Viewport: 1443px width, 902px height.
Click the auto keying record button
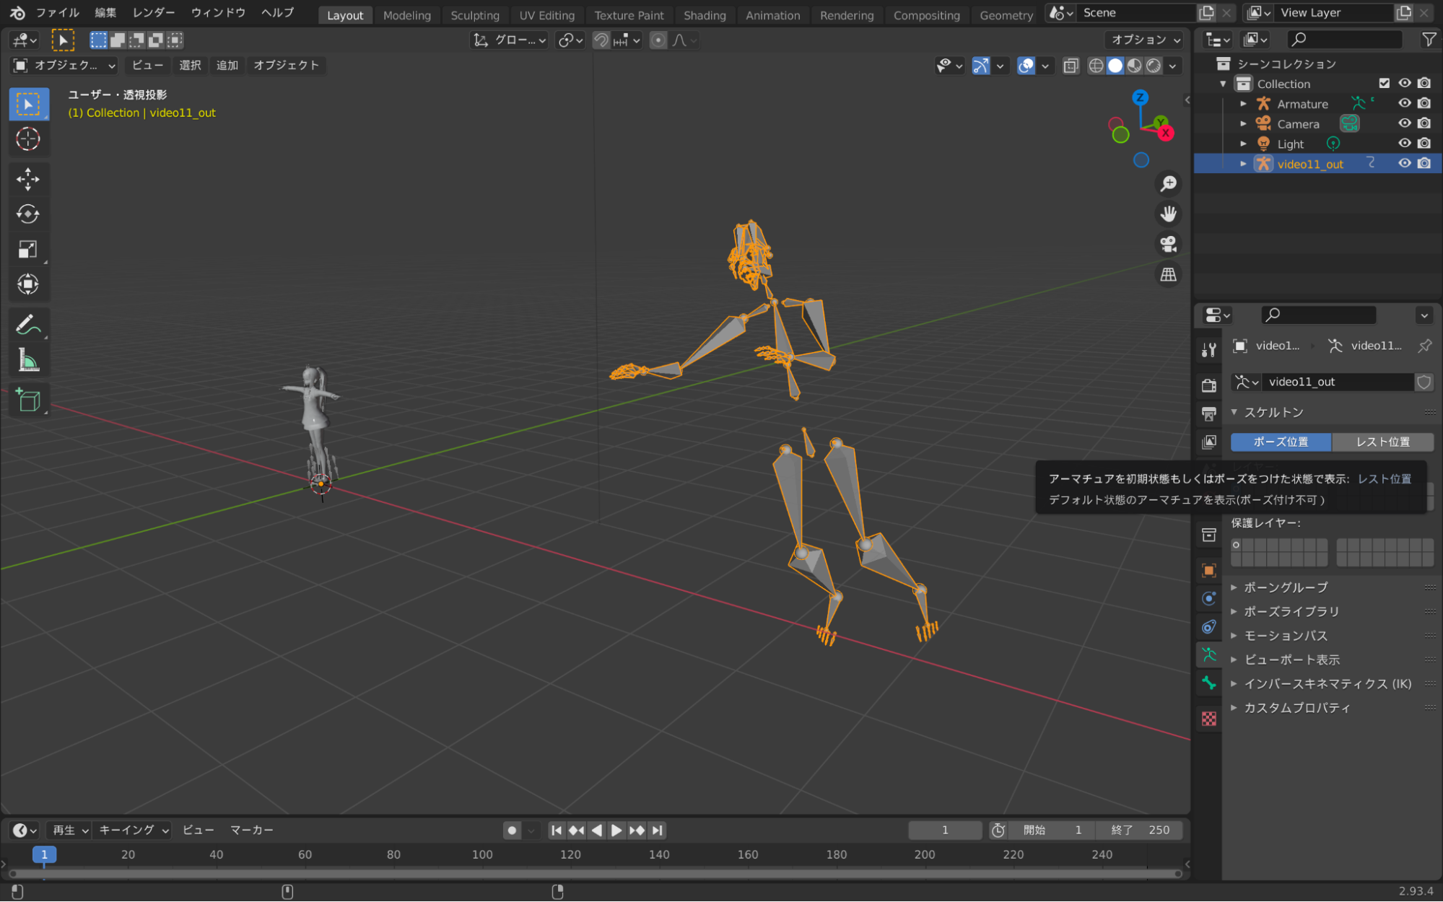pos(512,831)
